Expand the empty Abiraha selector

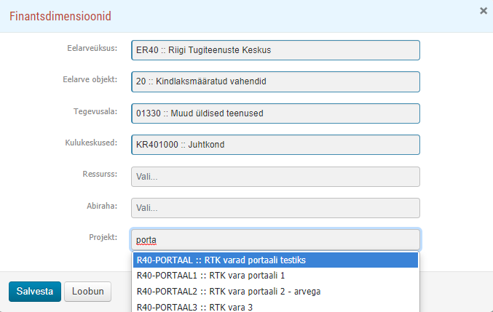[x=275, y=208]
